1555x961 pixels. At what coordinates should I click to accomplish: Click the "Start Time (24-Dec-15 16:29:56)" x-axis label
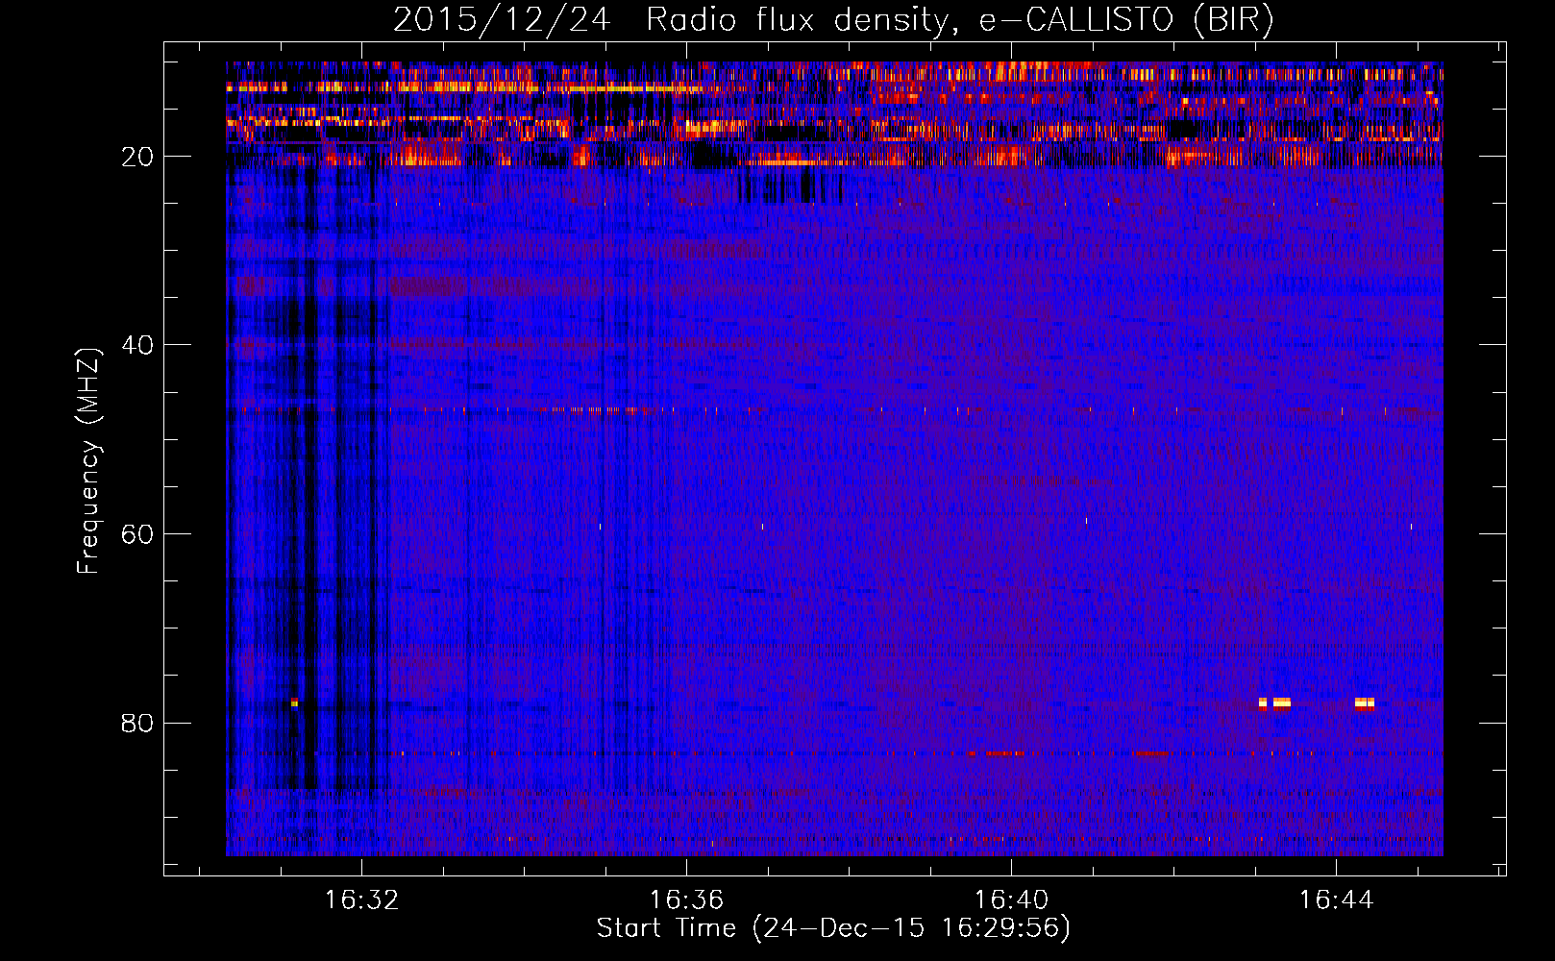[x=833, y=928]
